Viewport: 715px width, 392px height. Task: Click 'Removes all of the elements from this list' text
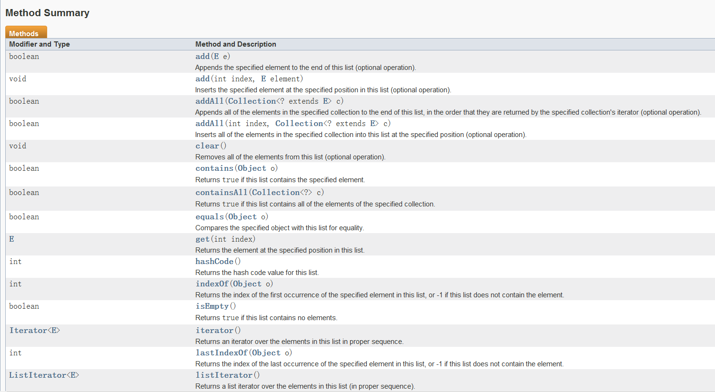coord(290,157)
